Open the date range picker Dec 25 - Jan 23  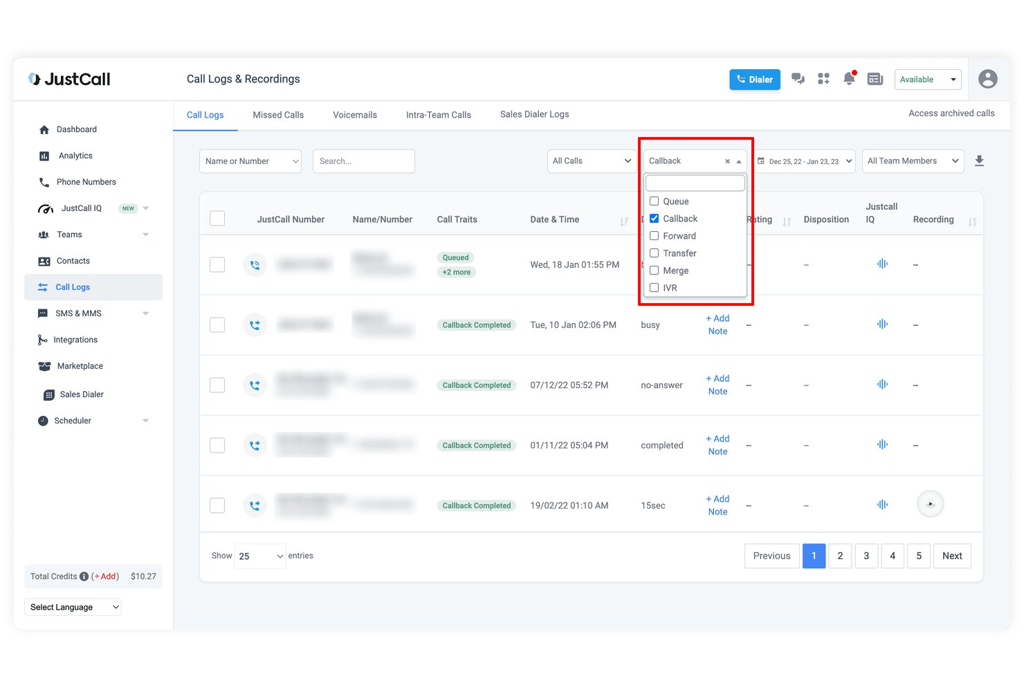pos(805,161)
